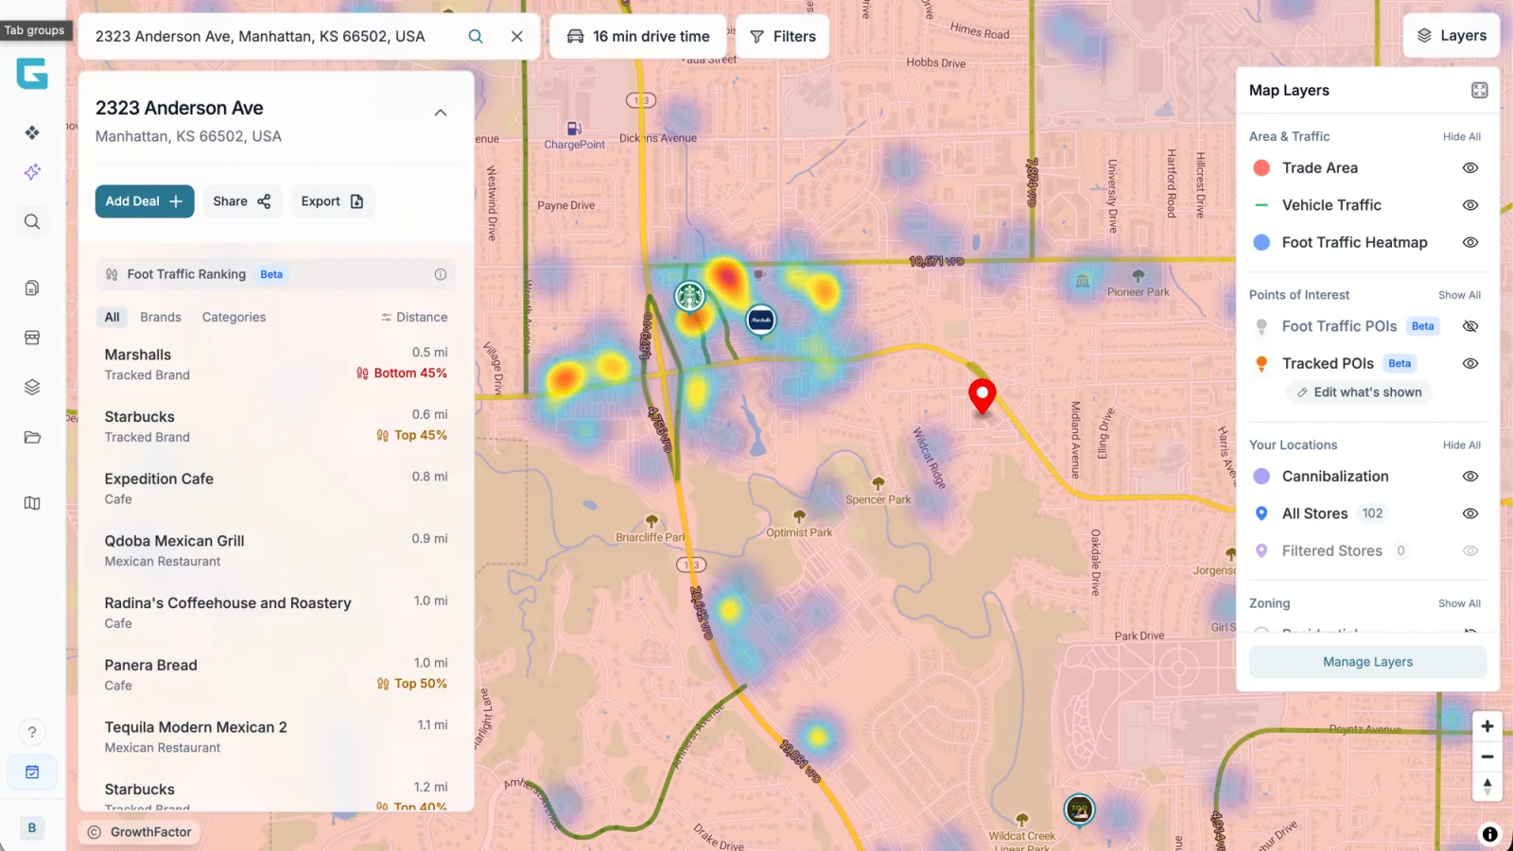
Task: Switch to the Brands tab
Action: (x=161, y=317)
